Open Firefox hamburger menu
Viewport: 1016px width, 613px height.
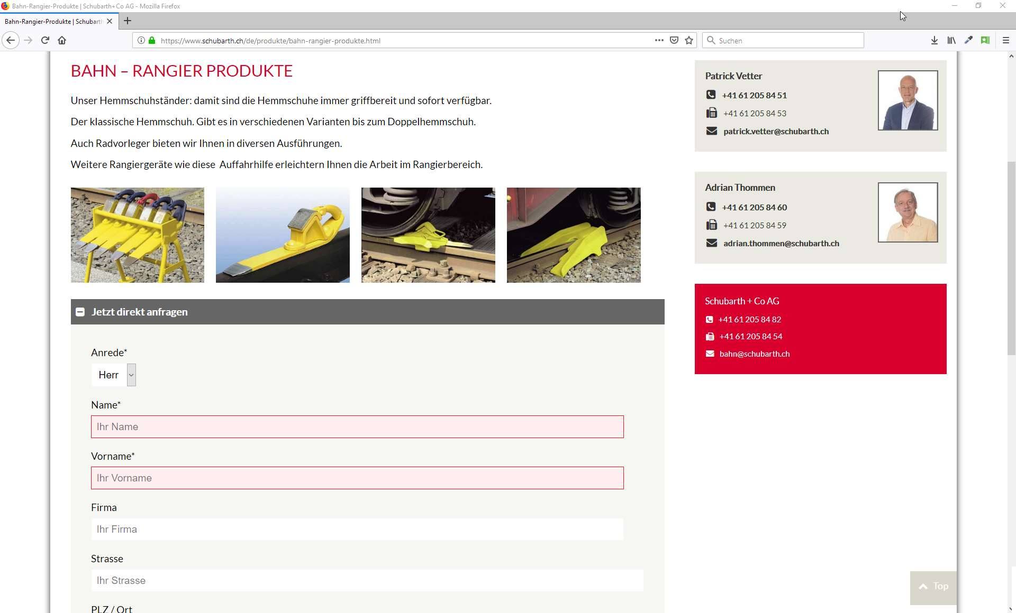tap(1006, 40)
